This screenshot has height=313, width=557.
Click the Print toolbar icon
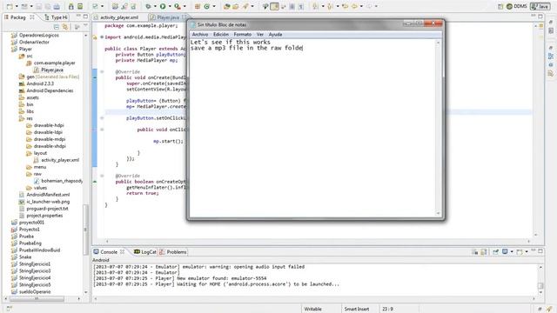(57, 6)
